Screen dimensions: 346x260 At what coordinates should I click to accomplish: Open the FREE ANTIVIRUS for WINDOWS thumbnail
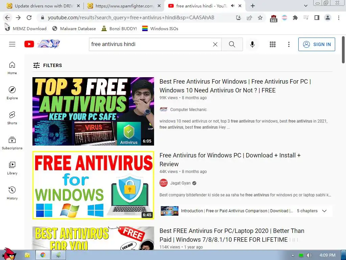(93, 185)
